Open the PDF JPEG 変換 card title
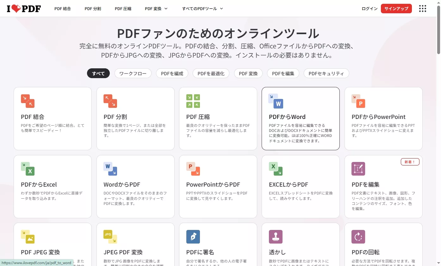This screenshot has height=266, width=441. 40,252
